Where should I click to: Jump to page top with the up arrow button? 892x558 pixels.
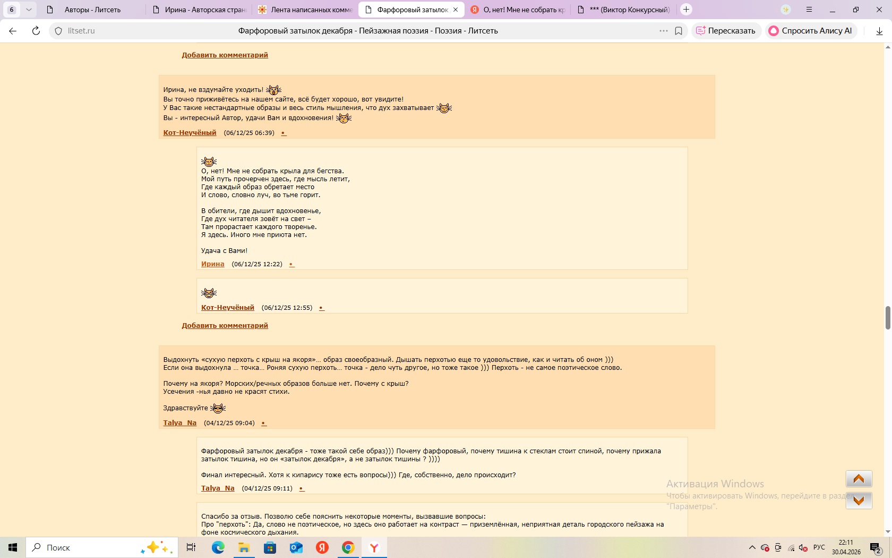click(859, 479)
